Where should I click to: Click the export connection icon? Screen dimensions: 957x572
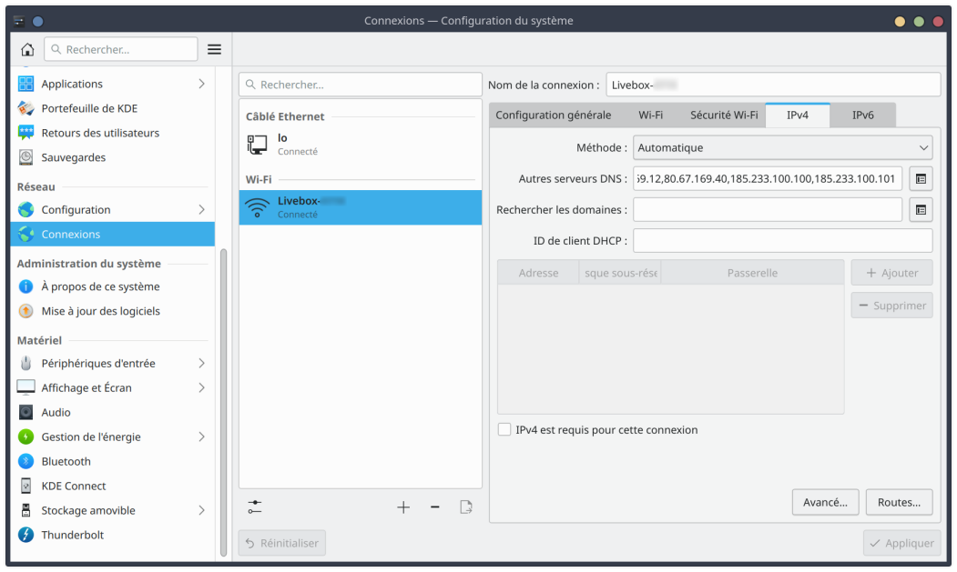click(466, 507)
